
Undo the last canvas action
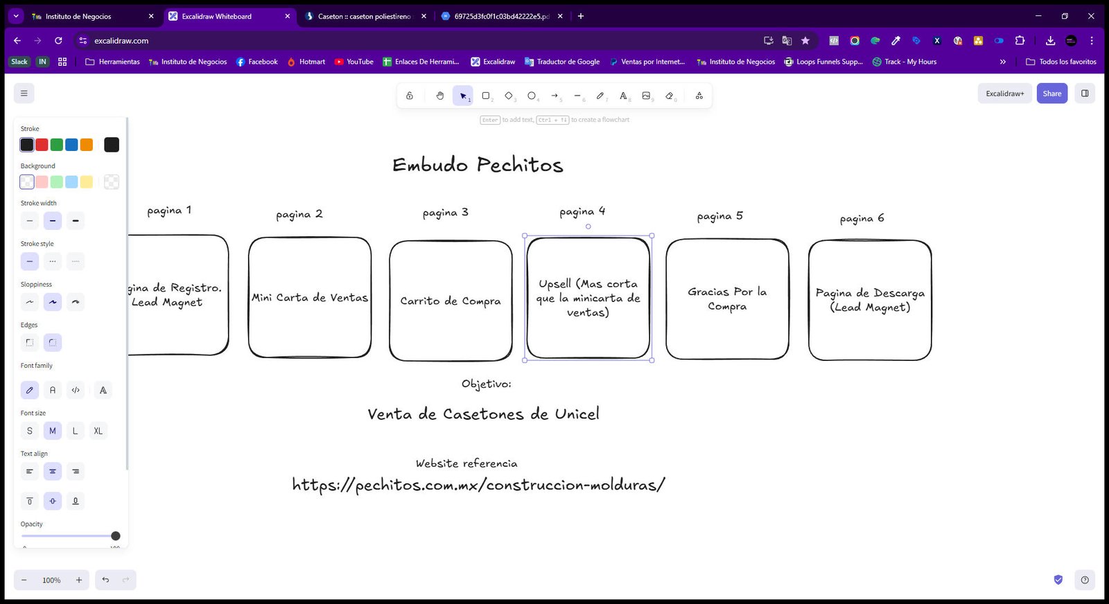tap(105, 580)
